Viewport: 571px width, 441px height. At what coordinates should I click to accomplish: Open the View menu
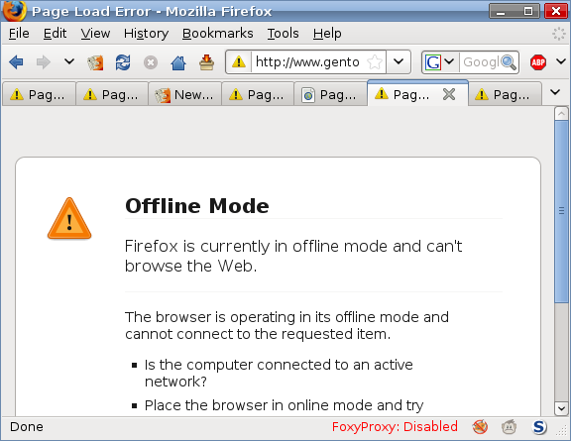95,34
